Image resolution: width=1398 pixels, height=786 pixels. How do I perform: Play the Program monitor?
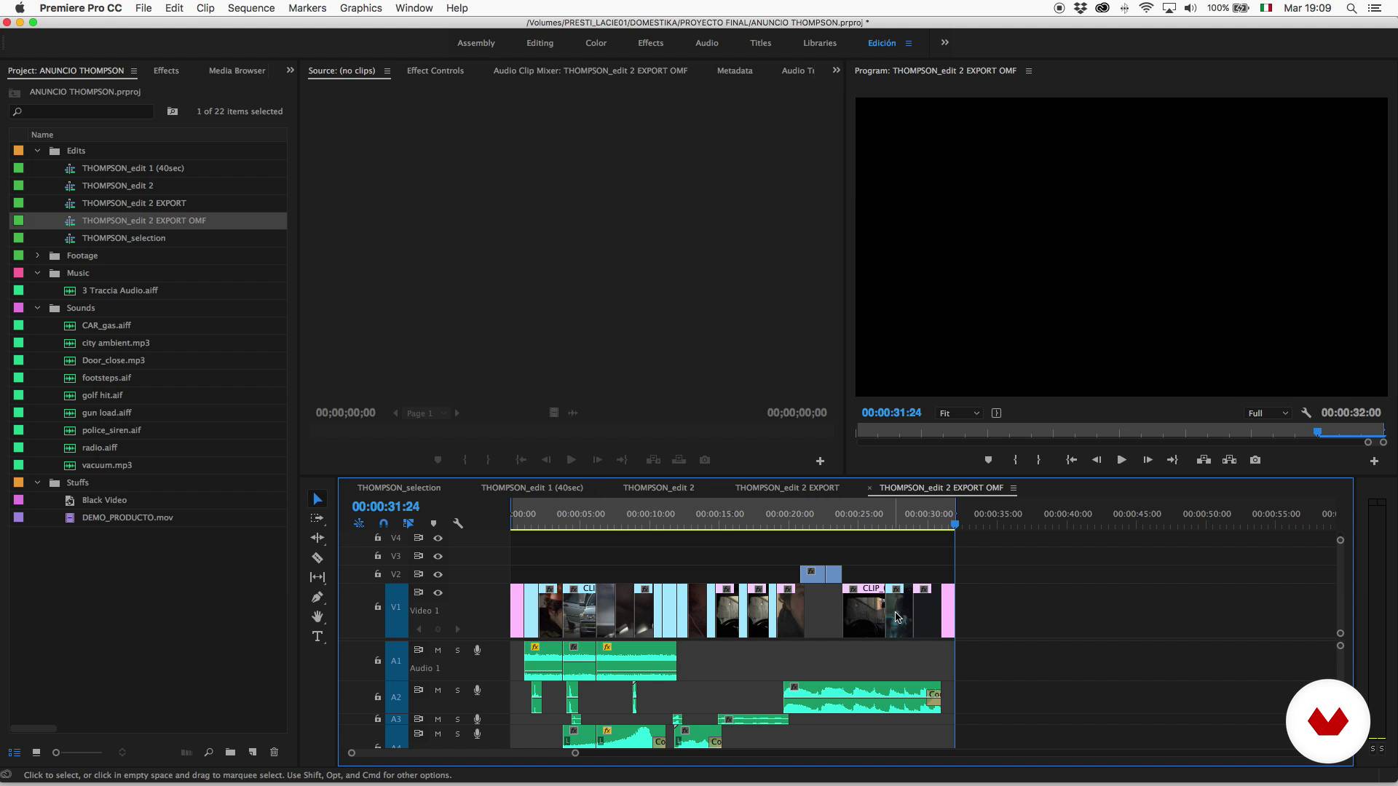pyautogui.click(x=1121, y=460)
